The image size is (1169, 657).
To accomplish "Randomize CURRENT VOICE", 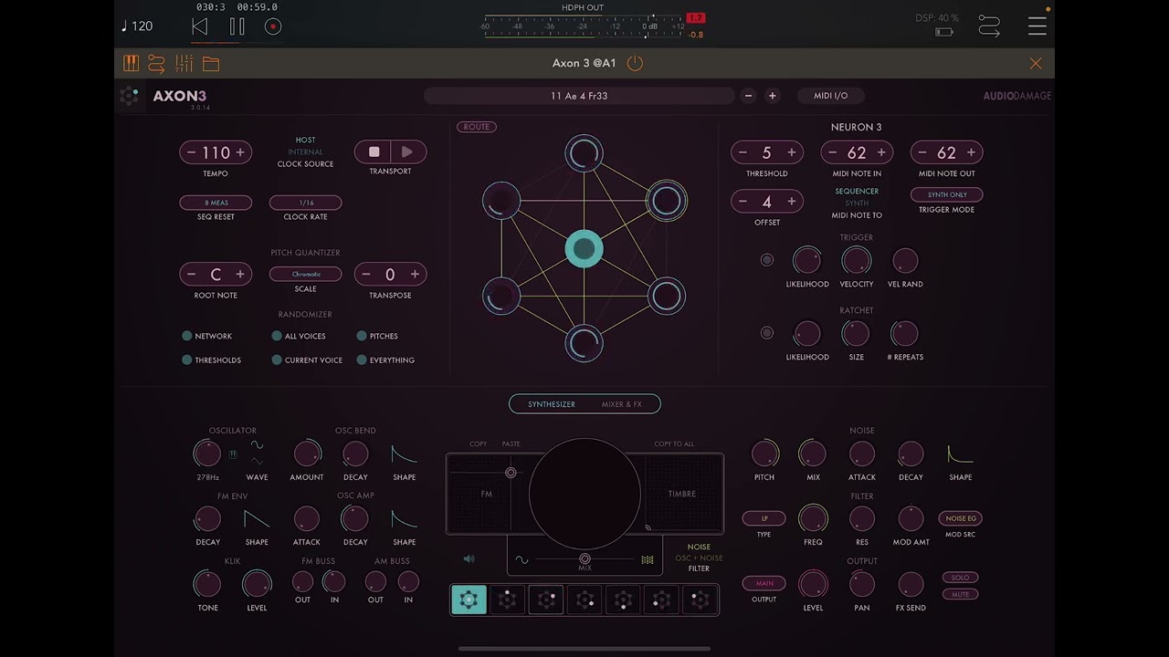I will [277, 360].
